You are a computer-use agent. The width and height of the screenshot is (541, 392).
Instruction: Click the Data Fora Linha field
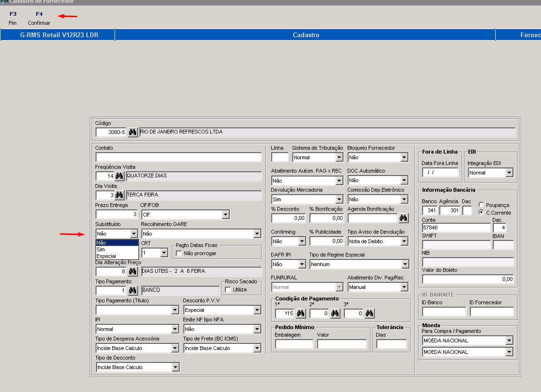click(440, 172)
